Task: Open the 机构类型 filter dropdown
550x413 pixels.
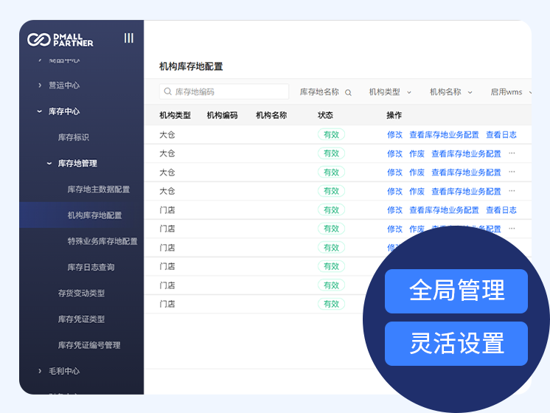Action: (389, 92)
